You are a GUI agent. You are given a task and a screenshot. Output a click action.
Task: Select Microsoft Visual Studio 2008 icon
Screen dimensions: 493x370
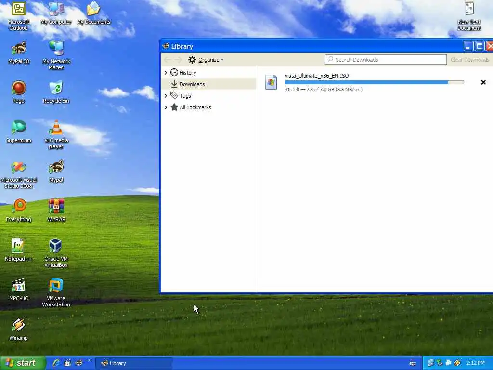click(x=19, y=174)
